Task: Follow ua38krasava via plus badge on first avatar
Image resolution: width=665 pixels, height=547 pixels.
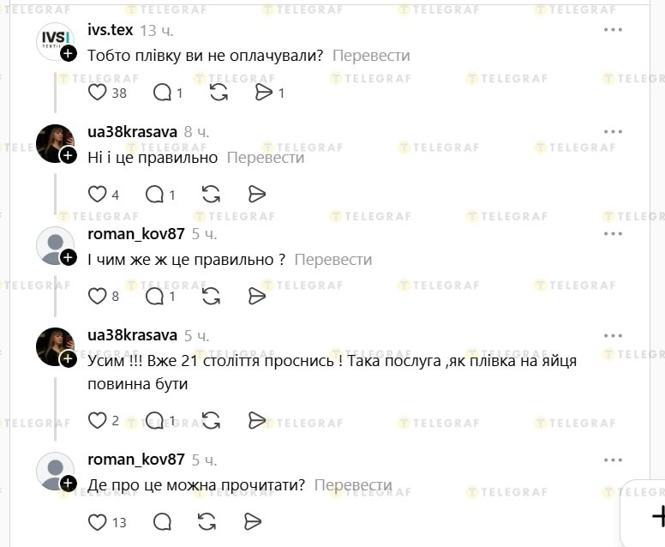Action: (x=69, y=155)
